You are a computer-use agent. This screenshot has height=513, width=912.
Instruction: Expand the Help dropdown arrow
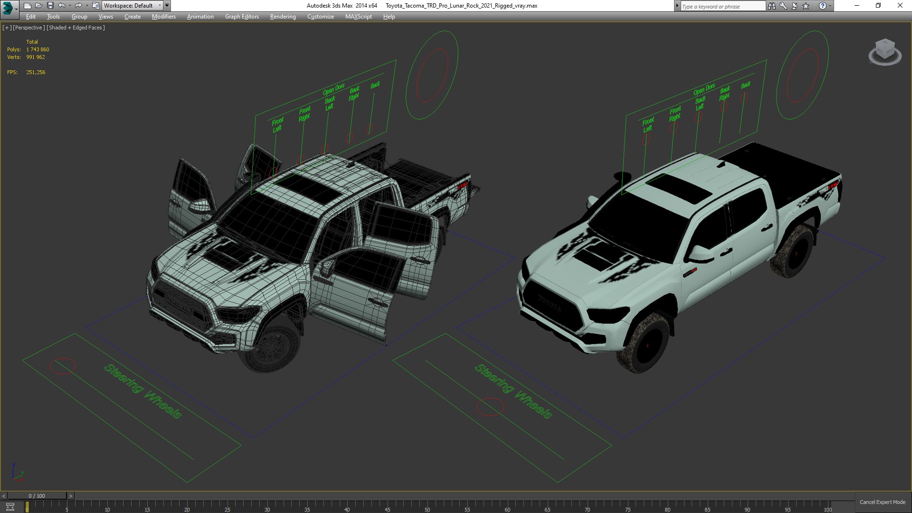(x=830, y=6)
